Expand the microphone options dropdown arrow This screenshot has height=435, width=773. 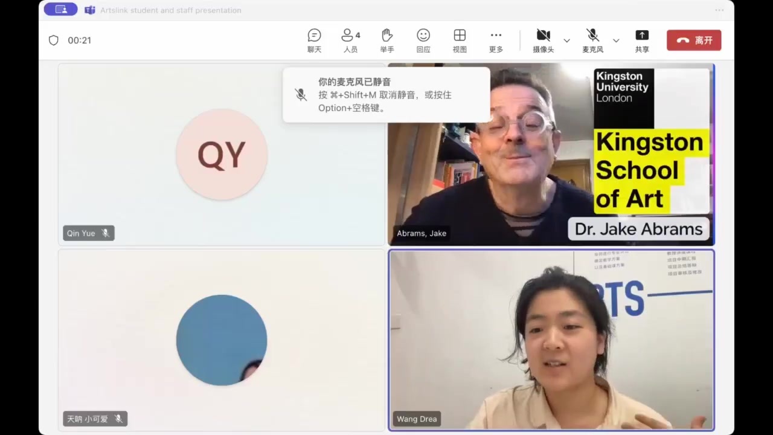tap(616, 40)
